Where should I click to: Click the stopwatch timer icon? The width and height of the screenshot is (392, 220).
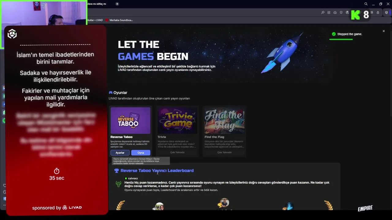pyautogui.click(x=57, y=171)
